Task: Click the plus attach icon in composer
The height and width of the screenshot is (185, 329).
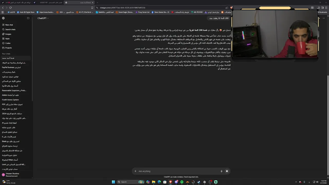Action: coord(135,171)
